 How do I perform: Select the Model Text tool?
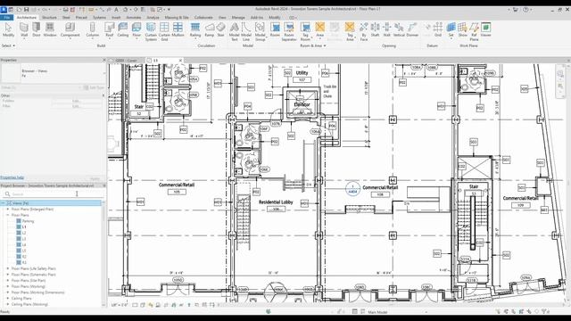(234, 32)
